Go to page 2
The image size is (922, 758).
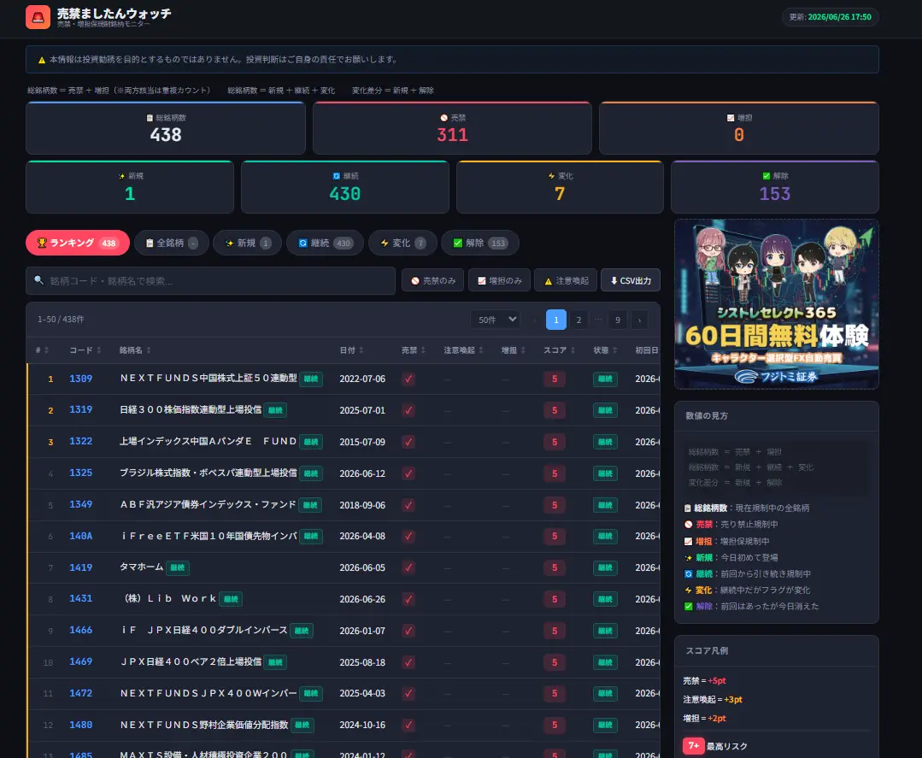point(578,320)
